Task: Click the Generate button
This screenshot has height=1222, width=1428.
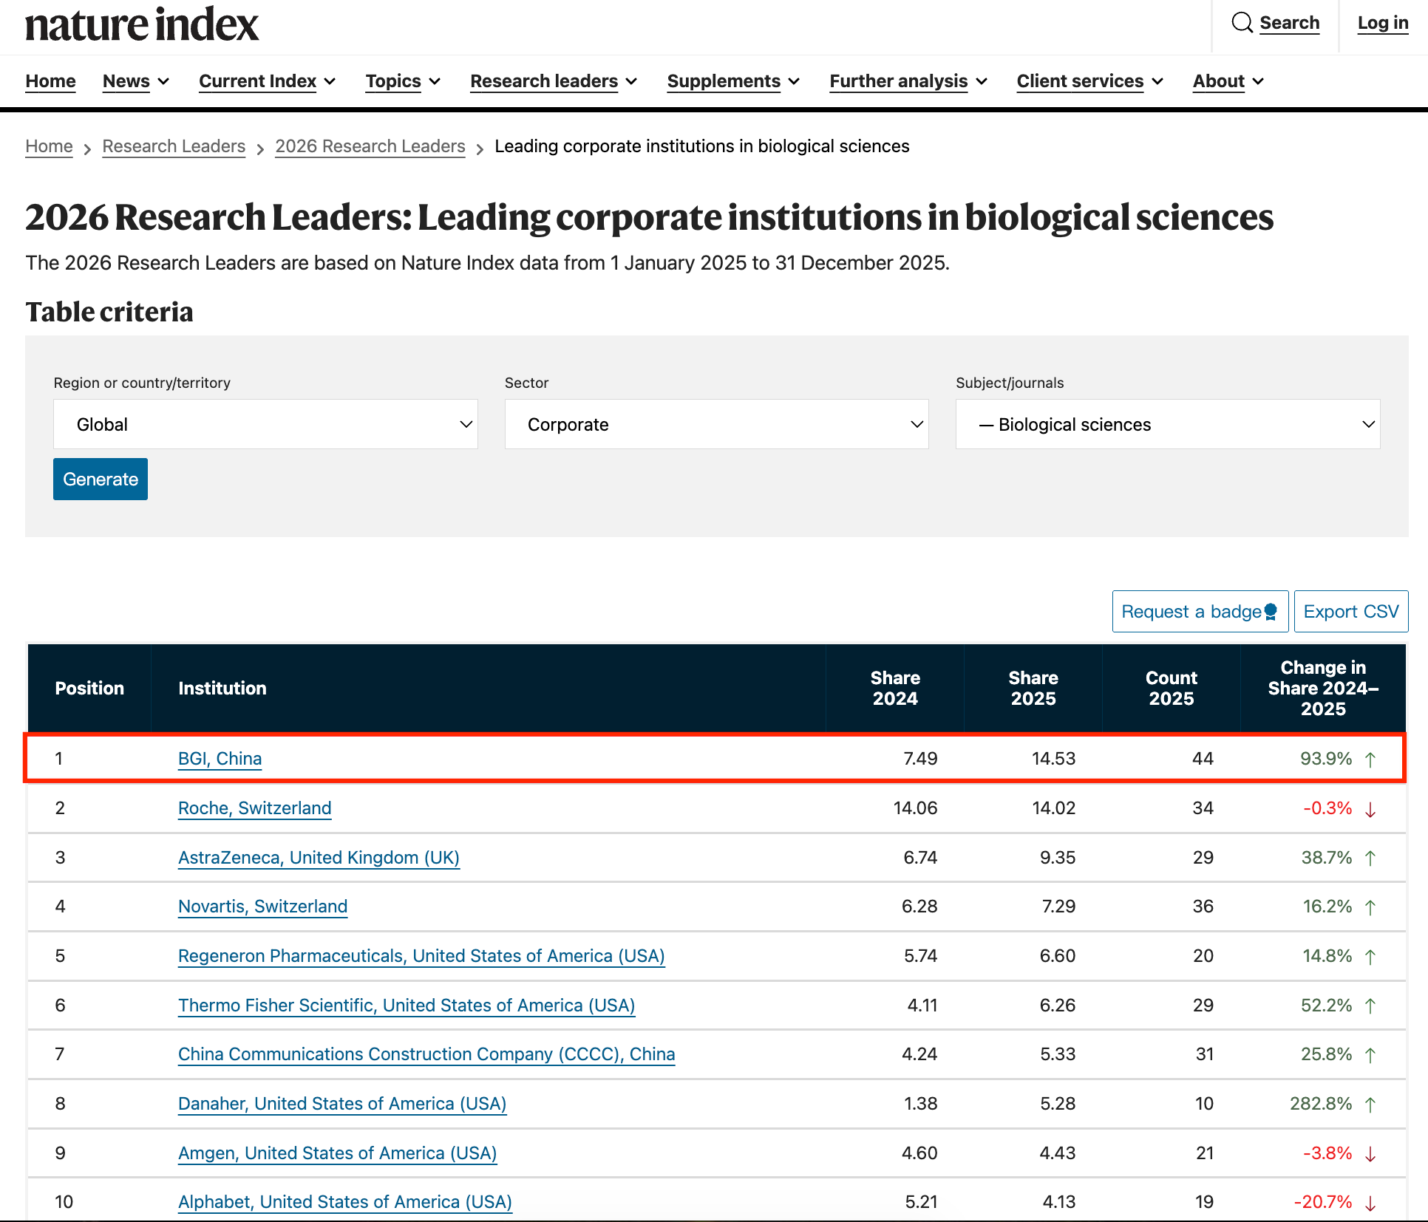Action: (x=101, y=479)
